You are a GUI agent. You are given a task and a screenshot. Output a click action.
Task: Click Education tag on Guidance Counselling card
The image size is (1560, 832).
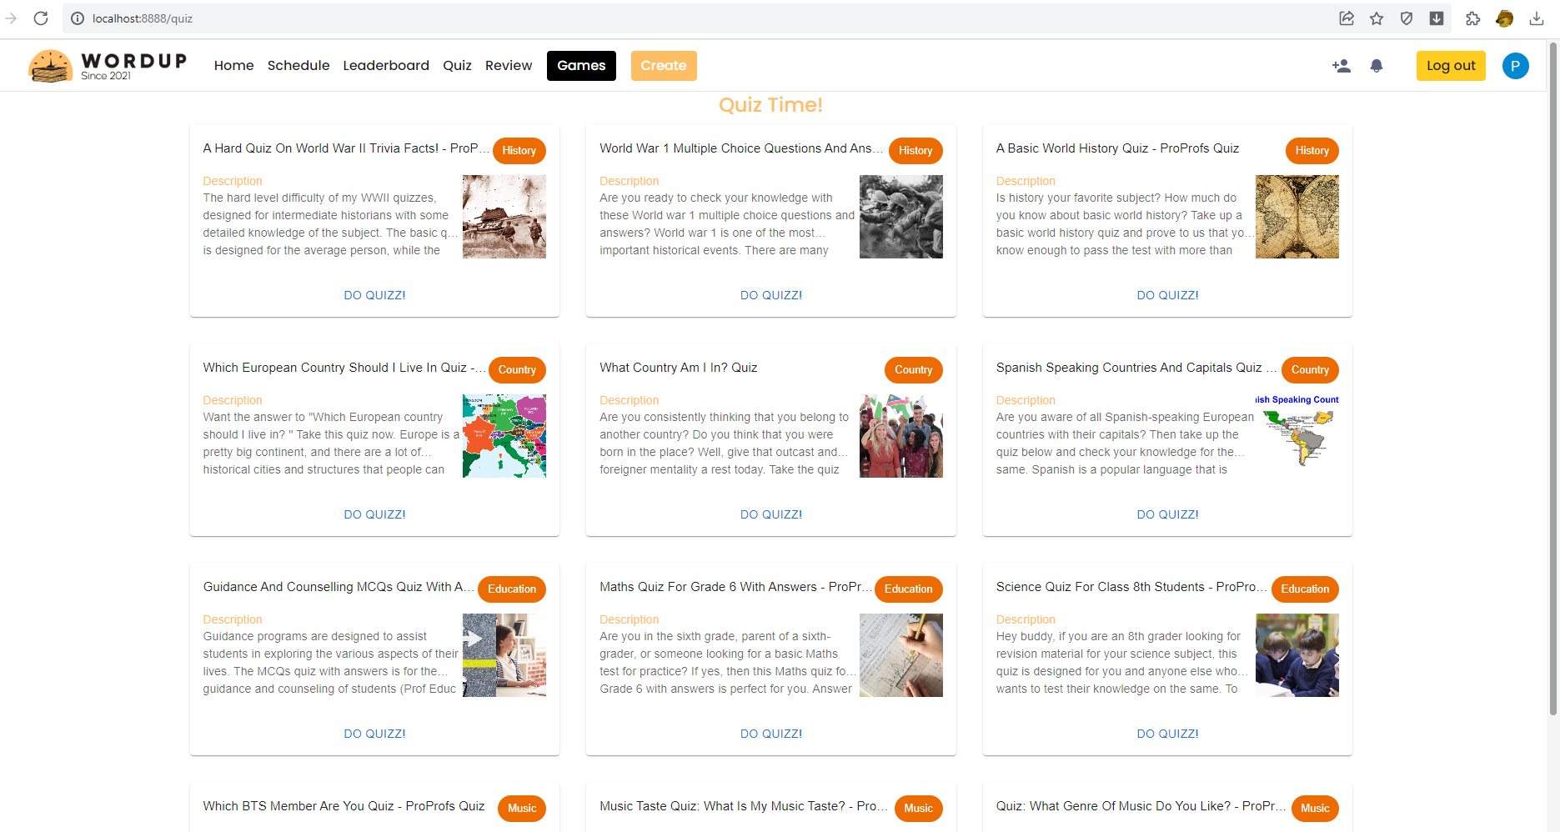tap(512, 589)
